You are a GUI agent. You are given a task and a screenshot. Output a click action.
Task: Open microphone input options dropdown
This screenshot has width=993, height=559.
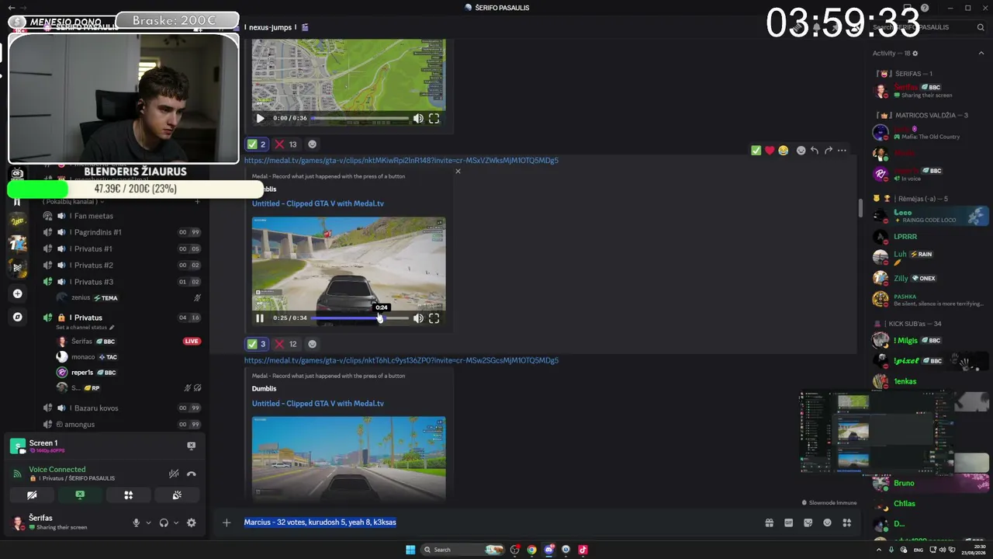(148, 523)
